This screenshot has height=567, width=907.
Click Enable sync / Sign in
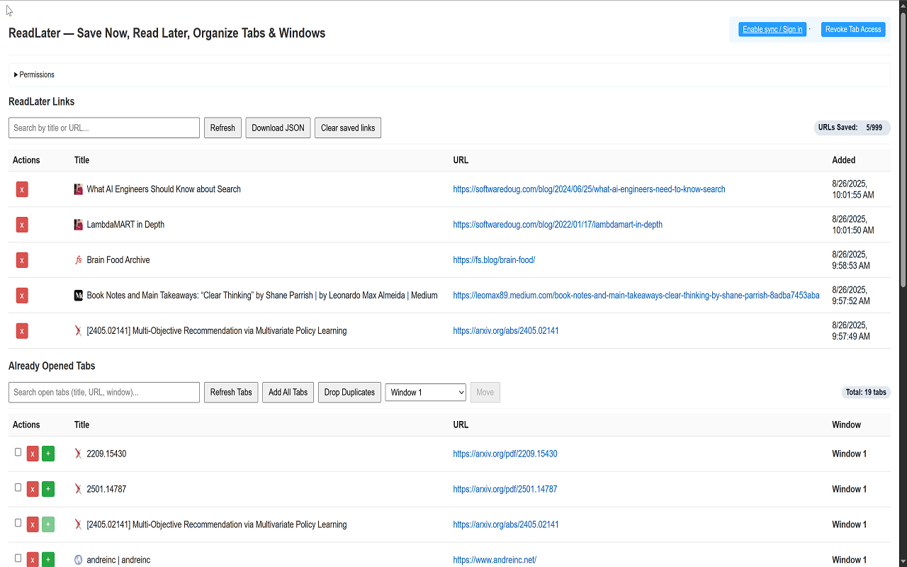(772, 29)
